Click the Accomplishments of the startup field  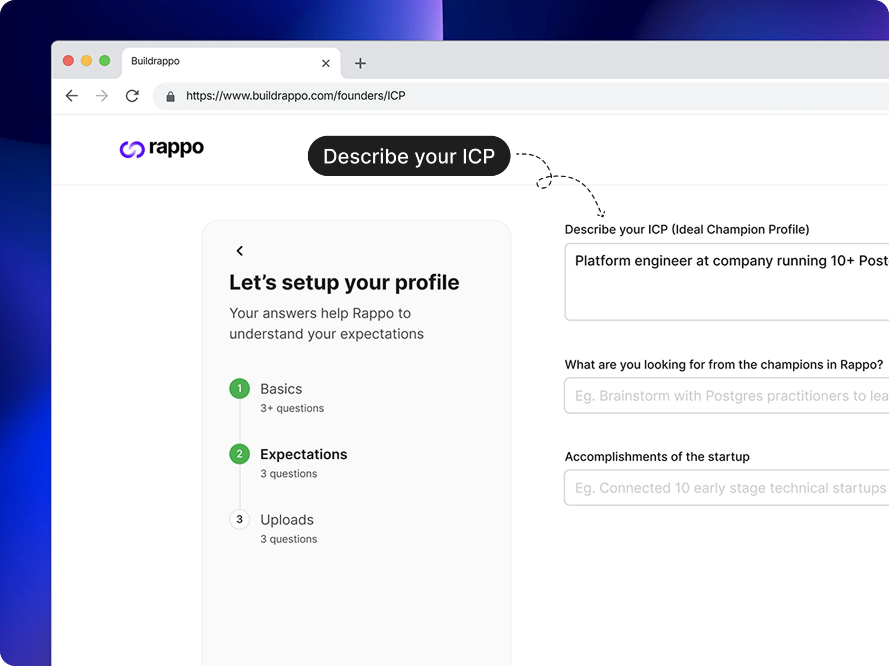(727, 488)
